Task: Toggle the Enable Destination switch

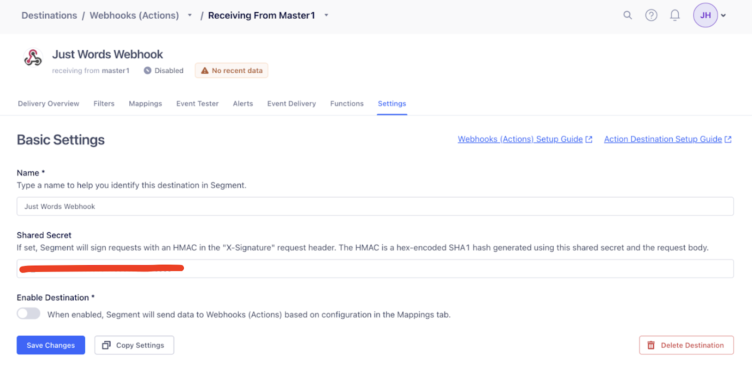Action: tap(29, 313)
